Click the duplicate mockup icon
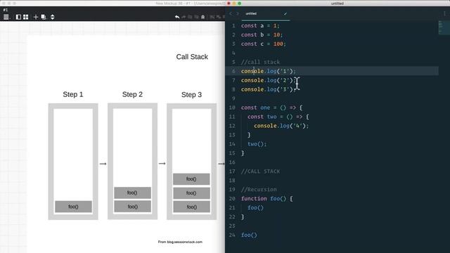 (44, 17)
